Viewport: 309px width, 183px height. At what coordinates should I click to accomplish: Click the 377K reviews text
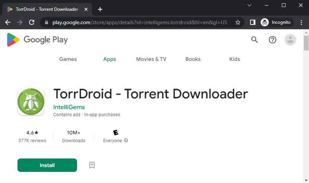[32, 141]
